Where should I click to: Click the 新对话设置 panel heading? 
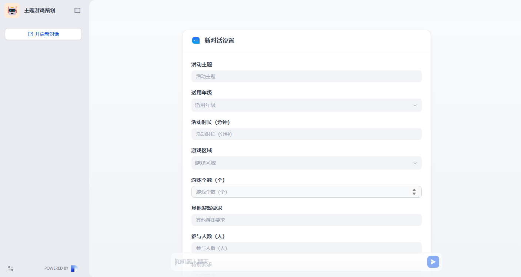point(219,40)
